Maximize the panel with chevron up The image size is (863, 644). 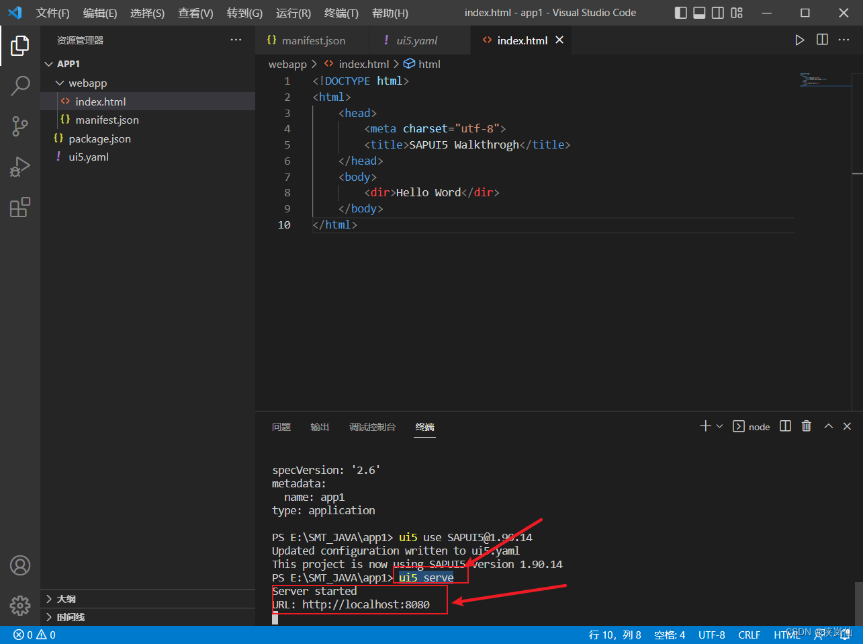829,426
